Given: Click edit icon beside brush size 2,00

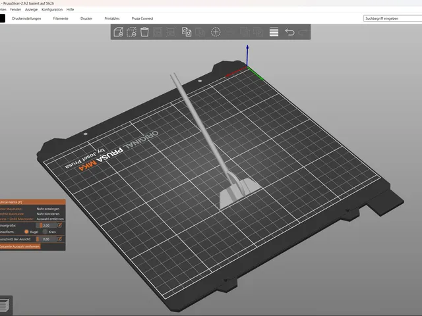Looking at the screenshot, I should (60, 225).
